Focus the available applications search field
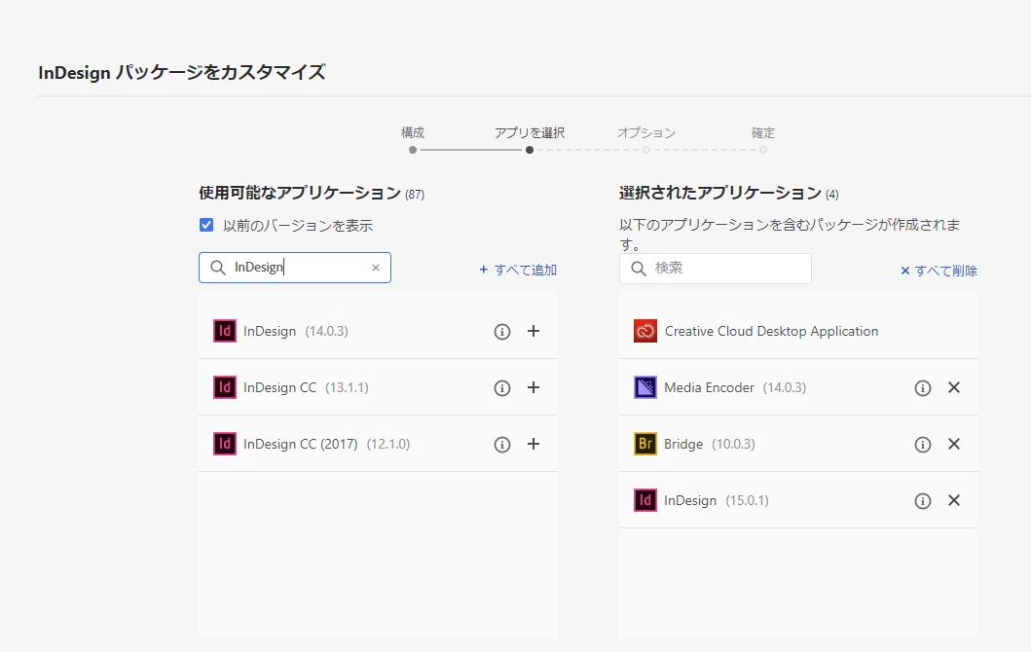1031x652 pixels. pyautogui.click(x=295, y=268)
